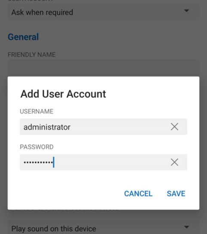
Task: Focus the username input field
Action: pos(103,127)
